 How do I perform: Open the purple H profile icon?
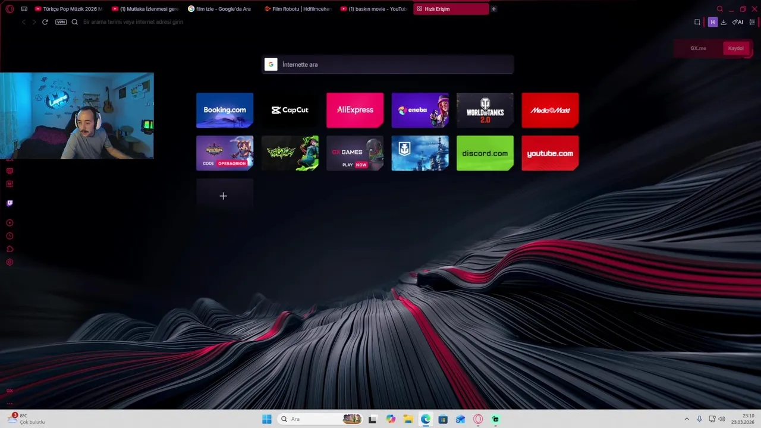tap(712, 22)
